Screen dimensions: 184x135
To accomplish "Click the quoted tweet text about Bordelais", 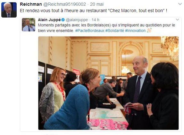I will tap(106, 28).
